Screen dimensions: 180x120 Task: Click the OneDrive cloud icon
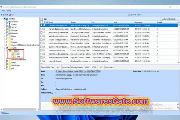click(x=10, y=21)
